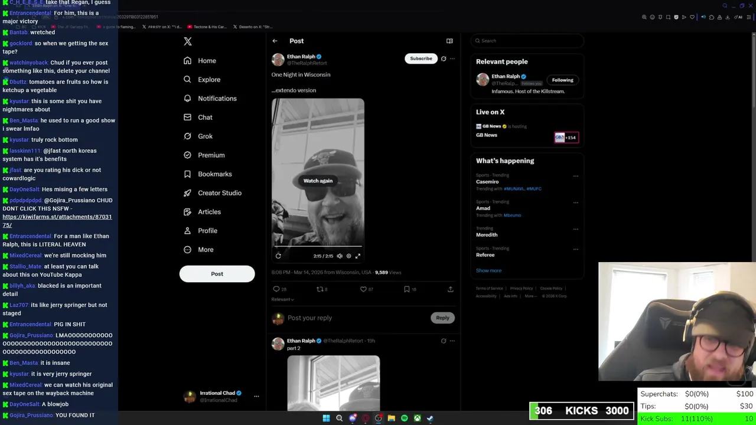The image size is (756, 425).
Task: Open more options for Casemiro trend
Action: (x=576, y=176)
